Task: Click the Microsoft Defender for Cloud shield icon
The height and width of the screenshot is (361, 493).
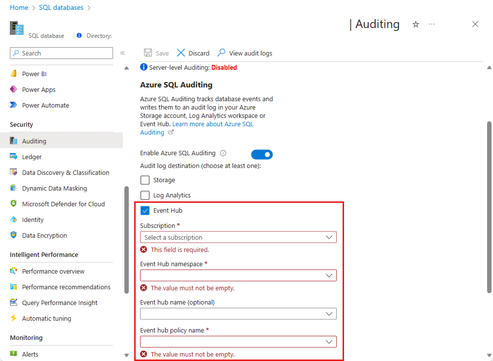Action: [x=14, y=204]
